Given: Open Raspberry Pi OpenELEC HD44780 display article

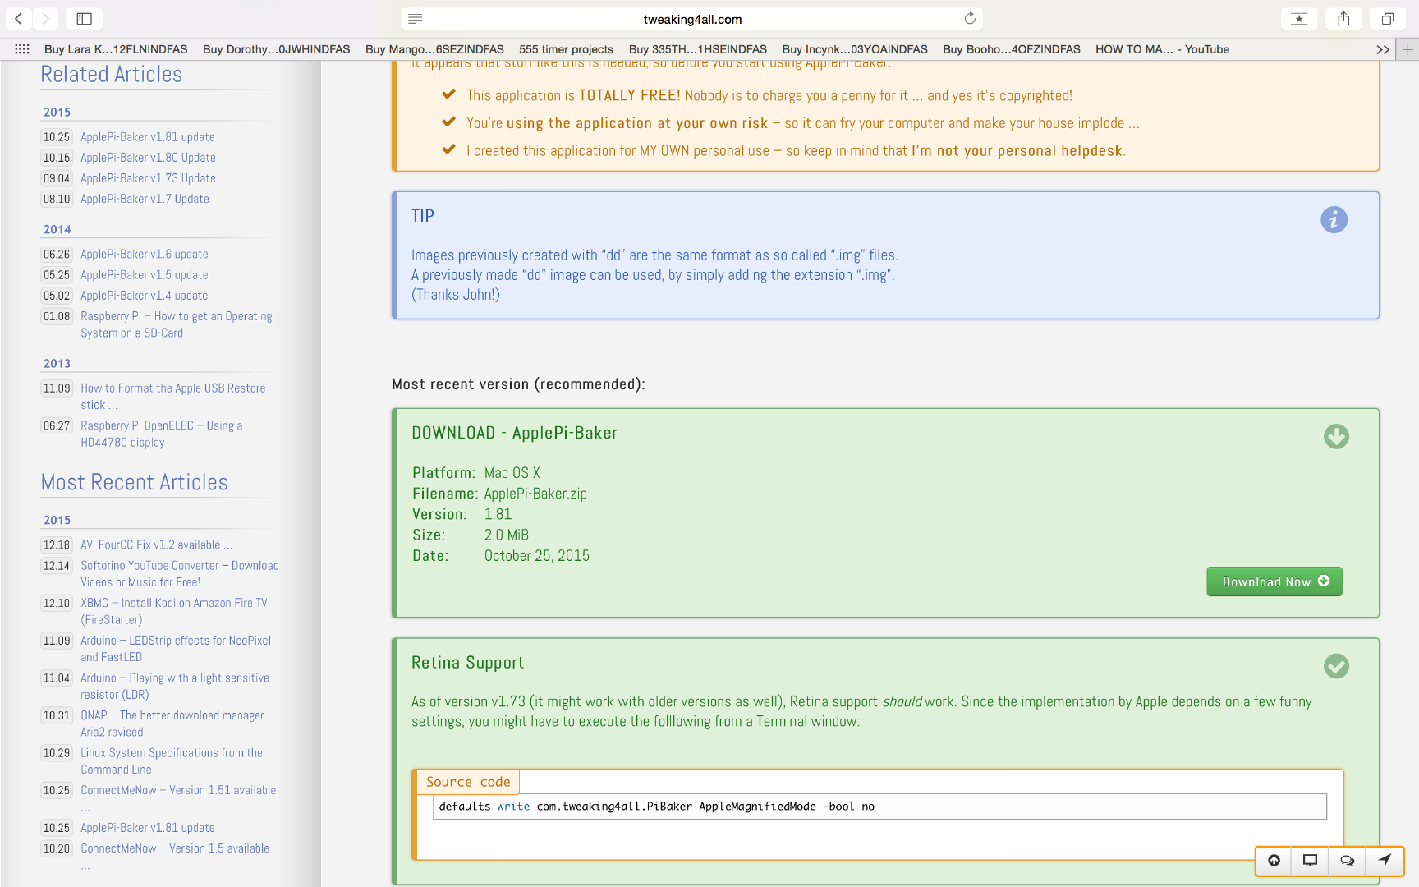Looking at the screenshot, I should click(x=162, y=434).
